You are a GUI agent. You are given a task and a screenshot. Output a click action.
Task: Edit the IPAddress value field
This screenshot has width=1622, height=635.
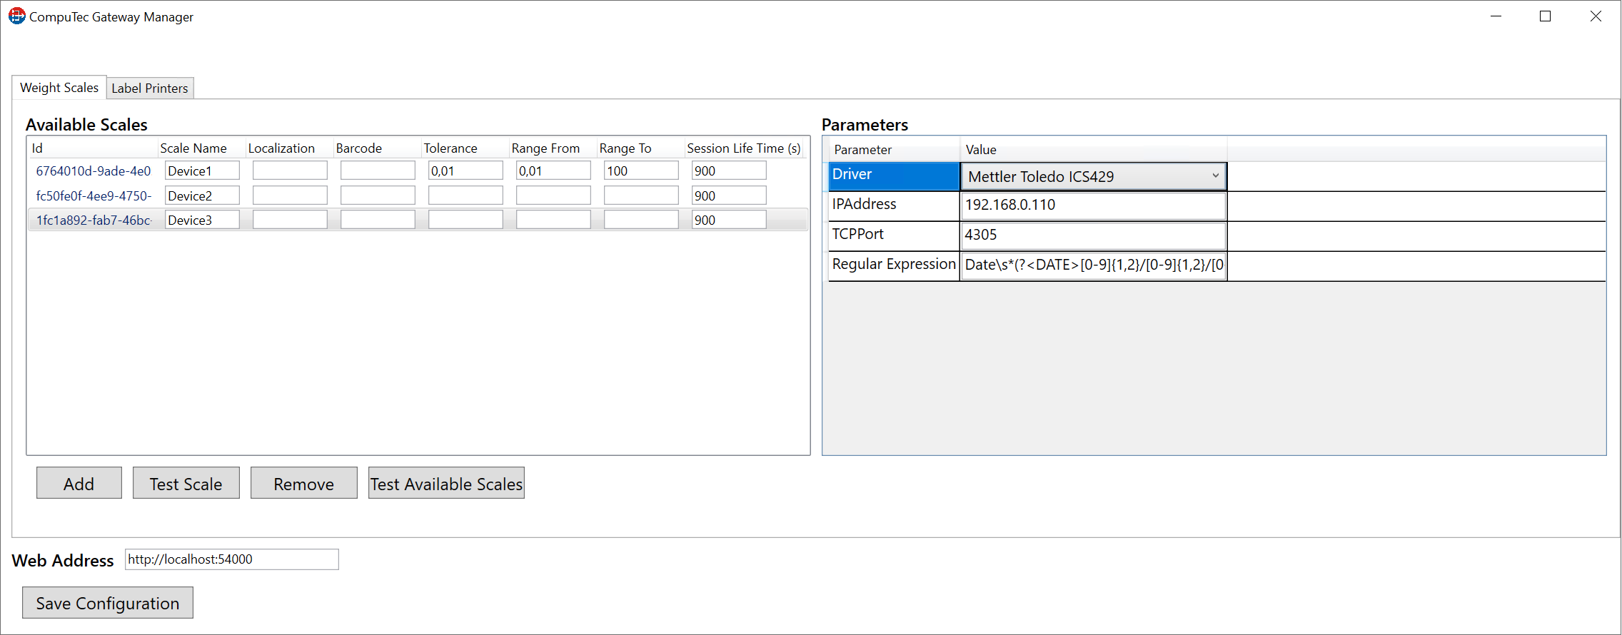1092,205
